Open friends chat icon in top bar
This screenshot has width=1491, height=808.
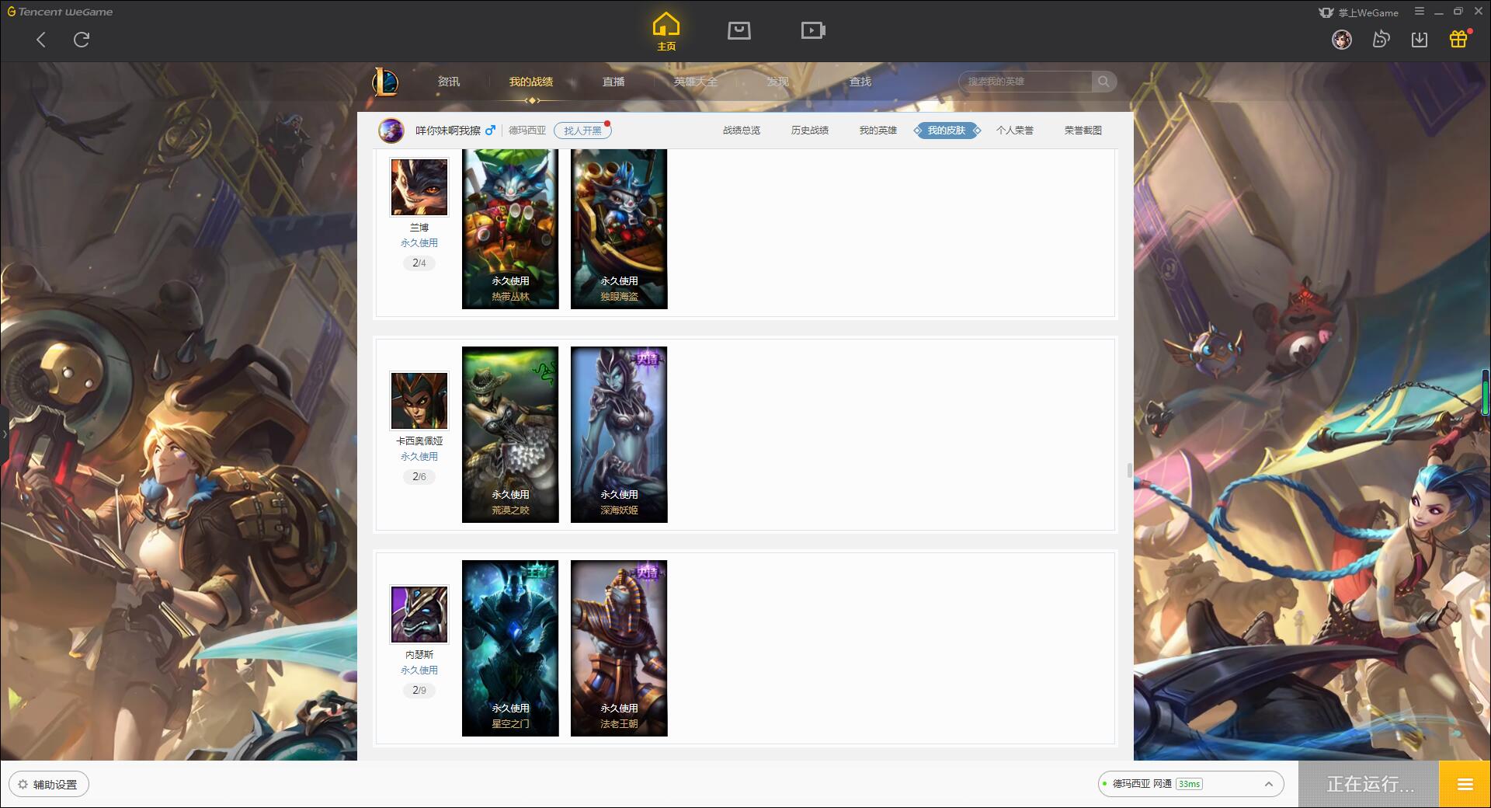[x=1381, y=40]
